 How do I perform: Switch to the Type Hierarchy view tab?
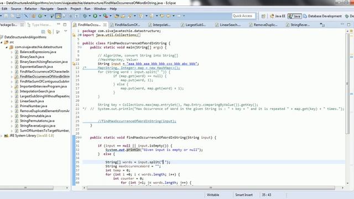(x=39, y=25)
